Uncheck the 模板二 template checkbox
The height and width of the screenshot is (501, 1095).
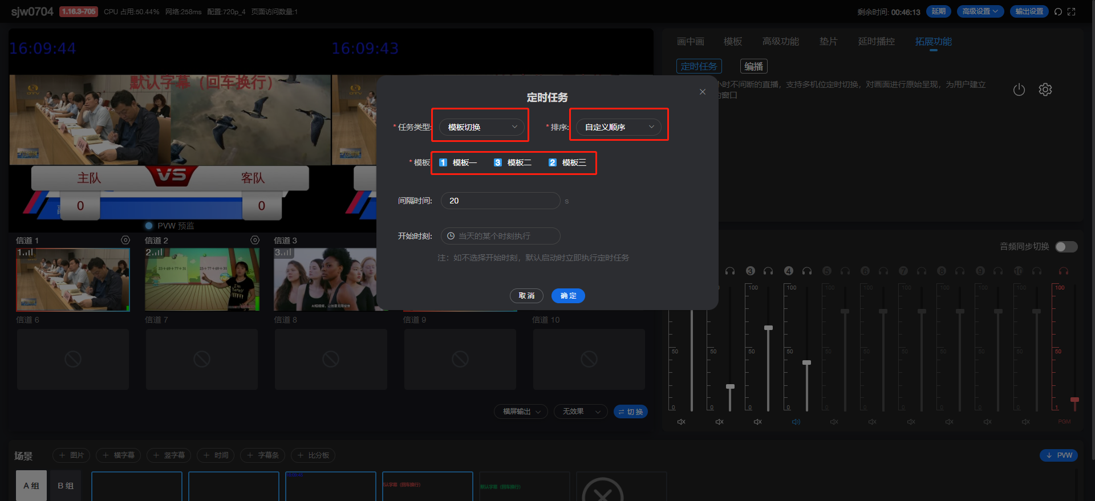(x=498, y=163)
